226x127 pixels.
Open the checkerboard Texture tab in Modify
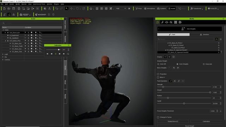coord(176,22)
